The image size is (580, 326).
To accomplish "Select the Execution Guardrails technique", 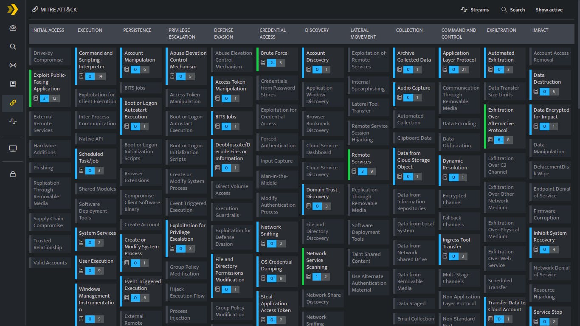I will 232,212.
